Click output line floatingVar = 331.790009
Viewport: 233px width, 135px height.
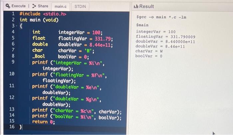click(165, 37)
